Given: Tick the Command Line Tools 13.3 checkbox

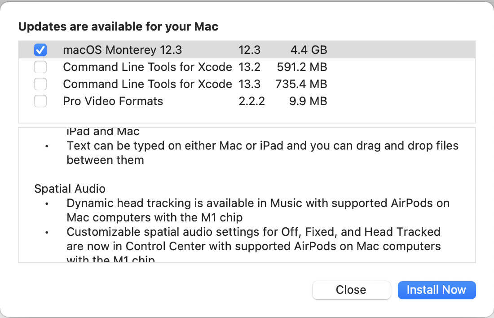Looking at the screenshot, I should (x=40, y=84).
